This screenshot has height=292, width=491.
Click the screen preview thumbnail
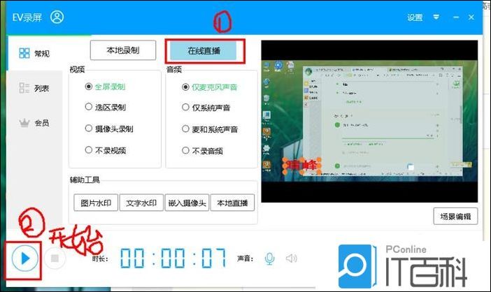pos(369,121)
